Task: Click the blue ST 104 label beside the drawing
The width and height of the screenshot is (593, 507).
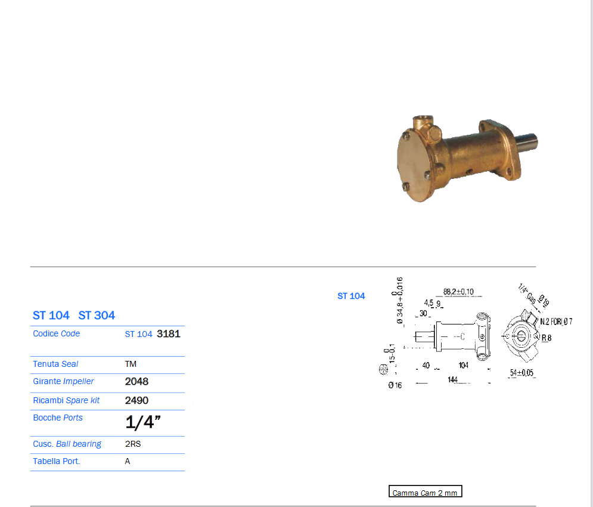Action: [x=351, y=296]
